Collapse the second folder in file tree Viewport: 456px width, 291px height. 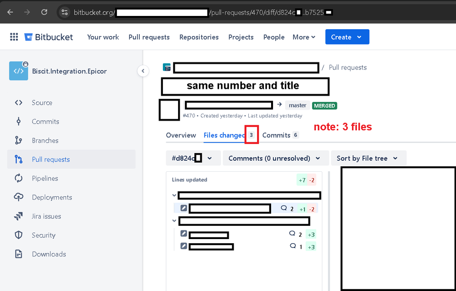174,221
